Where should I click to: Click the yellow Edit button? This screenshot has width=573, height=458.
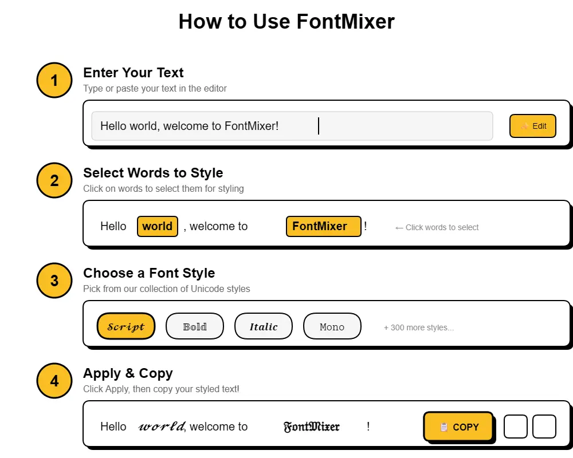tap(533, 126)
